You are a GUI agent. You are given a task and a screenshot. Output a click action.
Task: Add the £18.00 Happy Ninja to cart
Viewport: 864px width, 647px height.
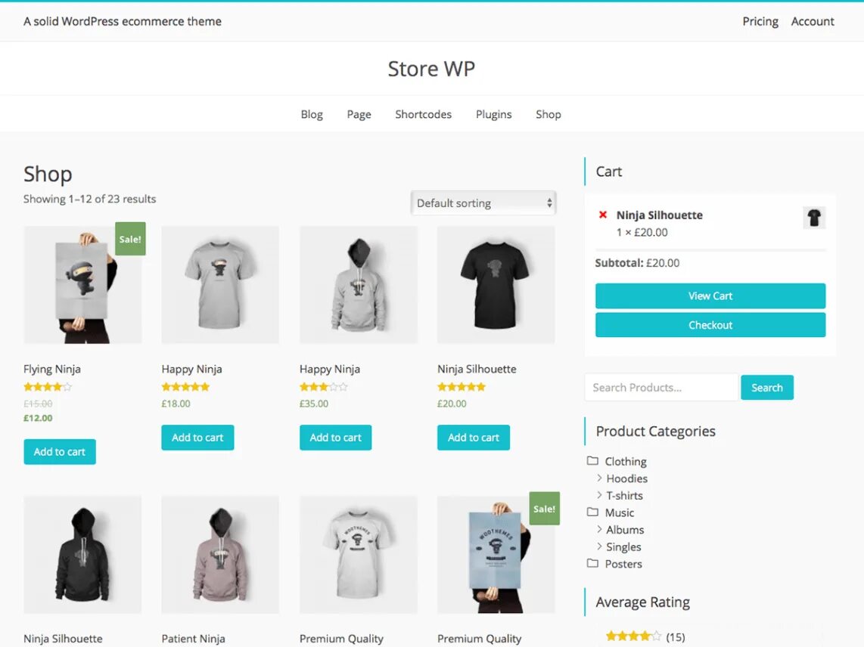pos(197,437)
